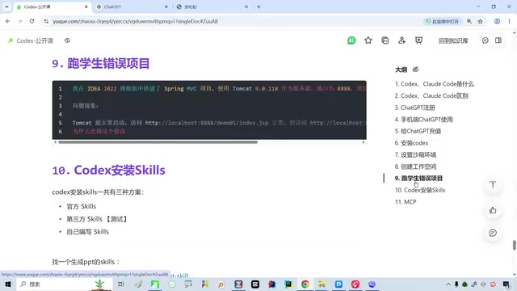Screen dimensions: 517x291
Task: Click heading 10. Codex安装Skills
Action: [108, 171]
